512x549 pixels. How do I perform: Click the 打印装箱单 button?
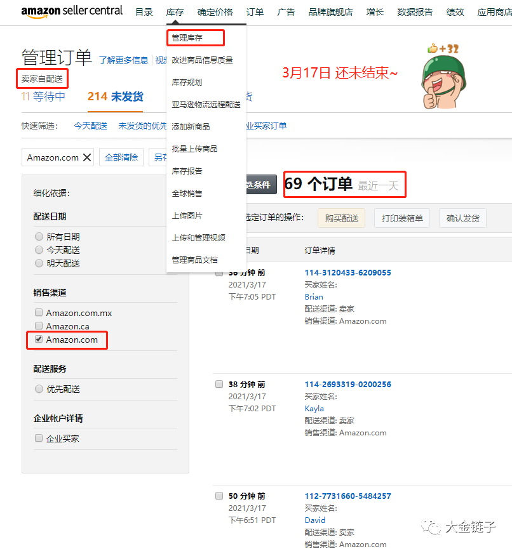click(402, 218)
